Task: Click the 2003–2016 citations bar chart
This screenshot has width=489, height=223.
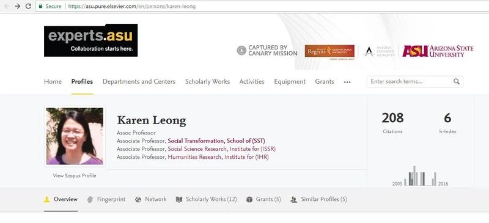Action: (x=421, y=176)
